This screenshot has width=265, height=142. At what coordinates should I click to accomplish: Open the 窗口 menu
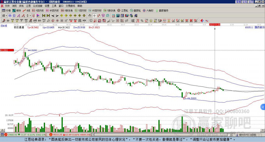[61, 6]
